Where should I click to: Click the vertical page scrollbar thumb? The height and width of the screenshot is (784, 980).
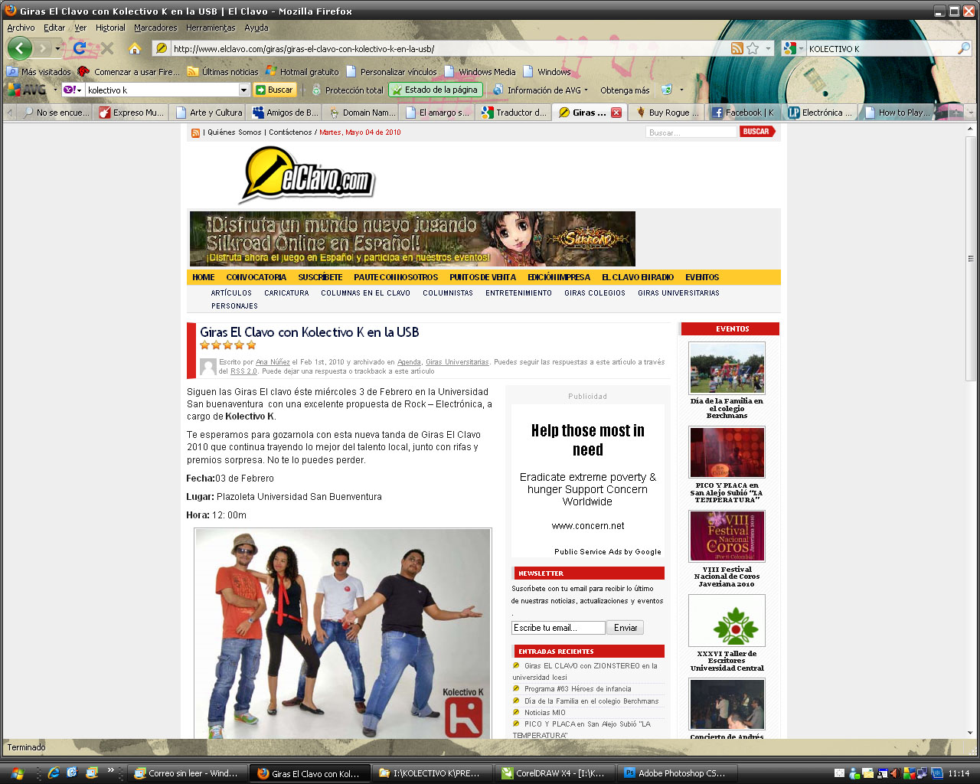pyautogui.click(x=972, y=259)
